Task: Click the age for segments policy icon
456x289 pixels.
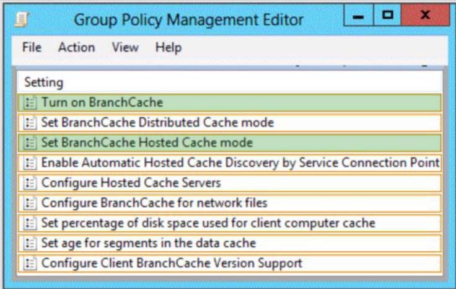Action: [x=30, y=243]
